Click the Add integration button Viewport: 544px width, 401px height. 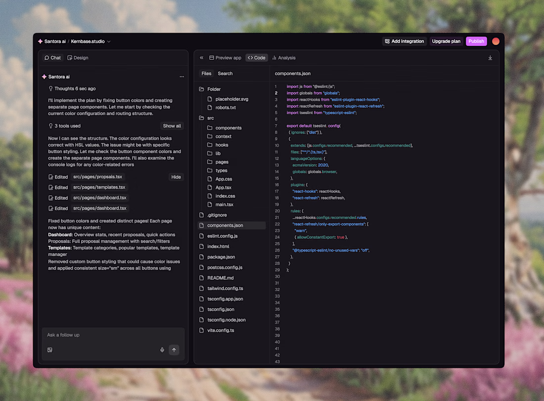coord(405,41)
